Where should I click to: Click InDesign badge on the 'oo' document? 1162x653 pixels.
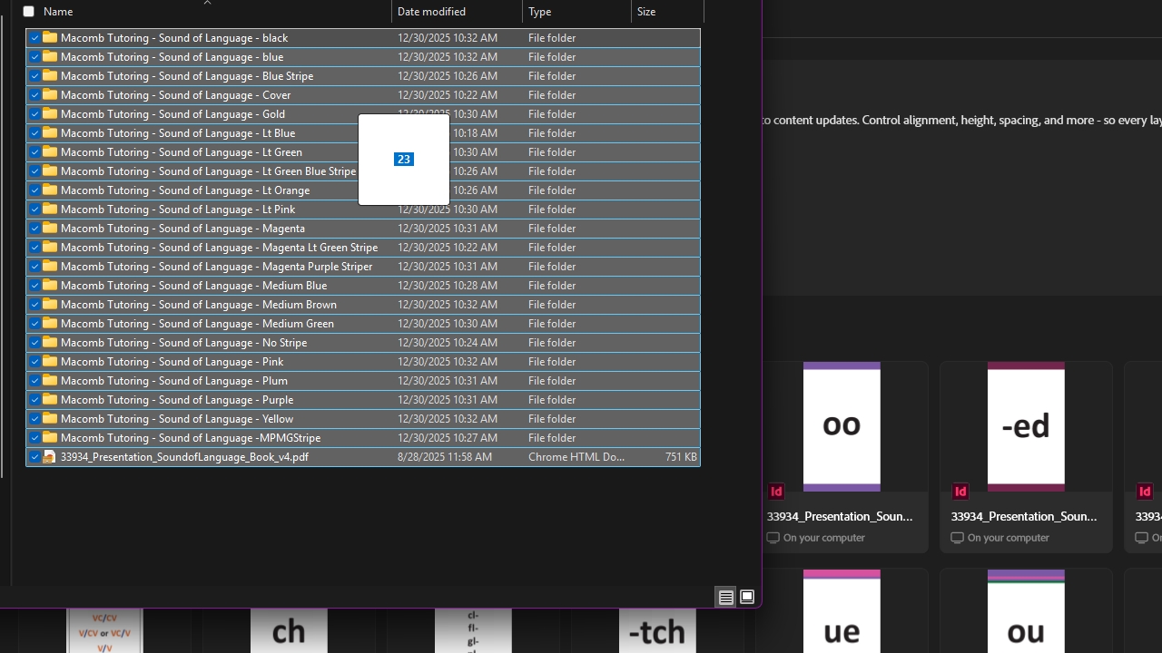point(776,492)
